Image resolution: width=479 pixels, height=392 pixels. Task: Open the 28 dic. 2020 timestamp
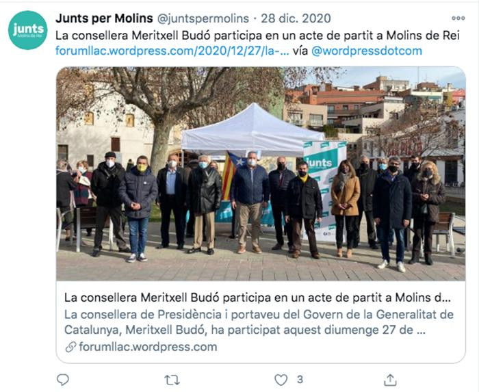(296, 18)
